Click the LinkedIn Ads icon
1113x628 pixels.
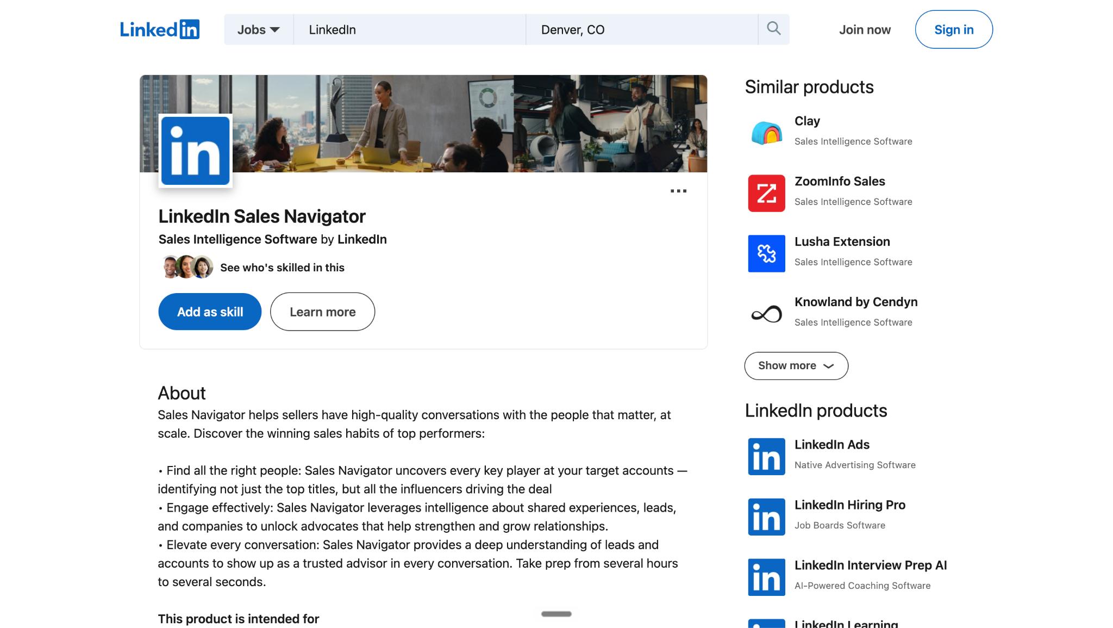766,456
